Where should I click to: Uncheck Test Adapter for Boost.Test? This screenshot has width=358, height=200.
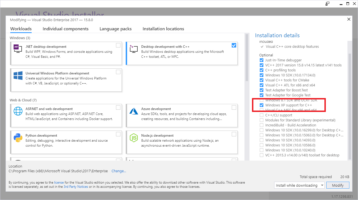point(261,90)
